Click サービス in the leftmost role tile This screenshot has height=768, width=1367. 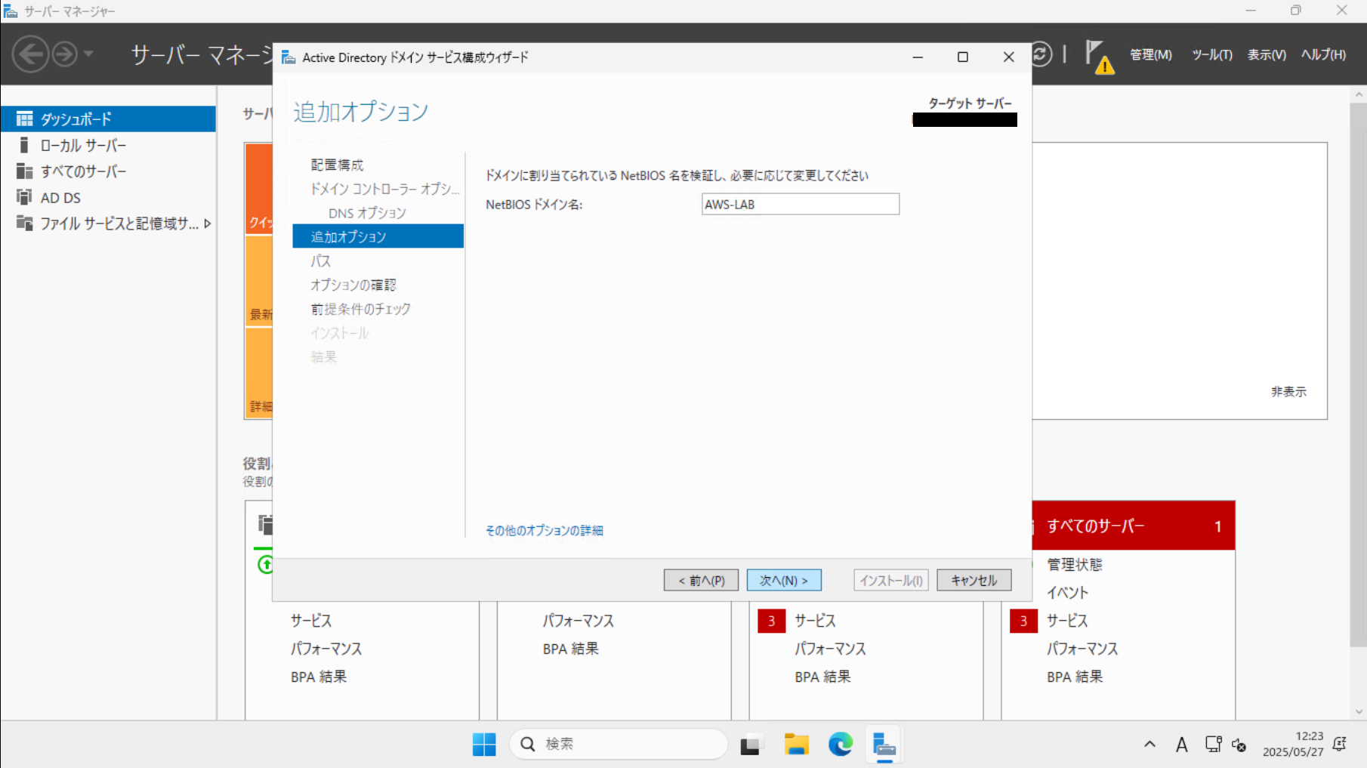tap(311, 621)
